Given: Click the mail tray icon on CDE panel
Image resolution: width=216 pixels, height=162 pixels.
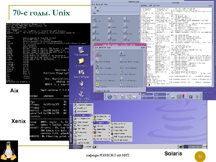Looking at the screenshot, I should pyautogui.click(x=135, y=97).
